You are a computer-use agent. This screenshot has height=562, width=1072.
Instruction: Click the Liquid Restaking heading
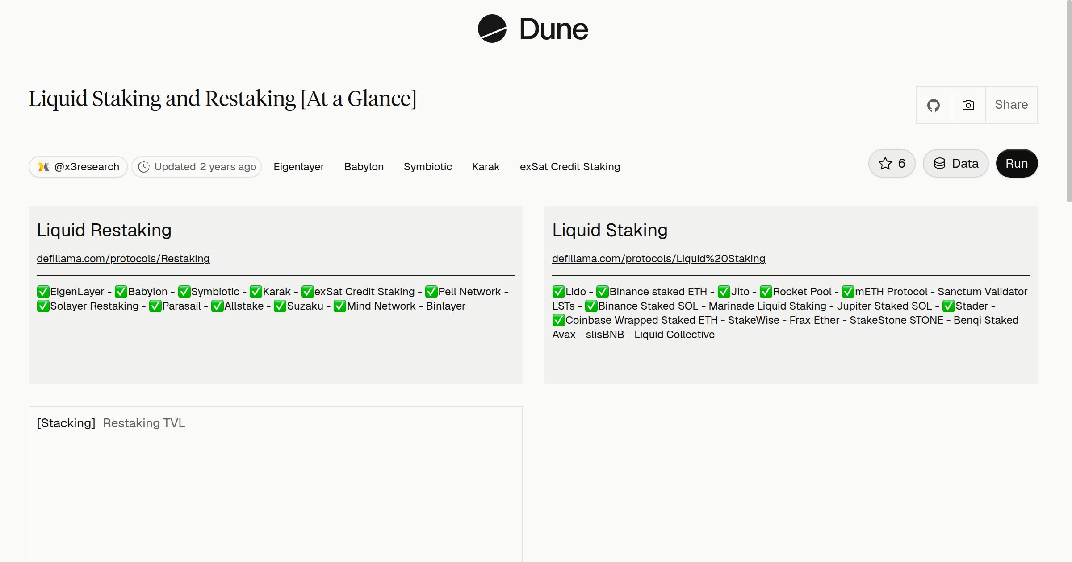click(104, 230)
